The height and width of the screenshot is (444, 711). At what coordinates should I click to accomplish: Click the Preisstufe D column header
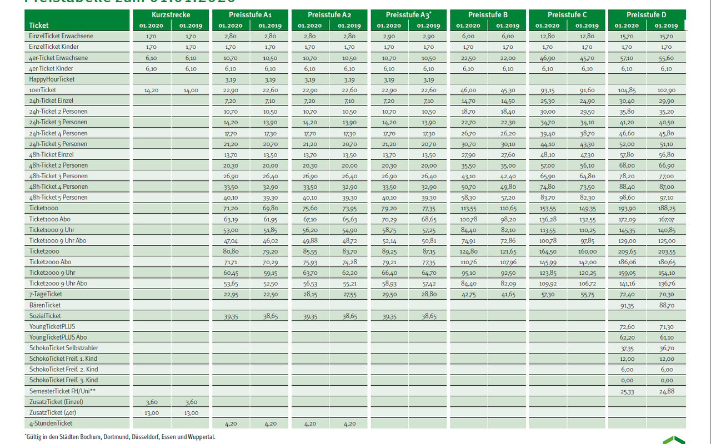pos(646,15)
